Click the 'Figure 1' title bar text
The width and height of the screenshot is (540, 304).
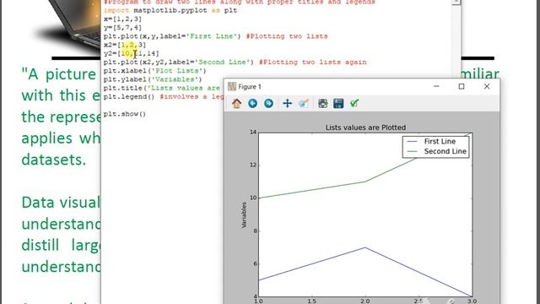[250, 87]
